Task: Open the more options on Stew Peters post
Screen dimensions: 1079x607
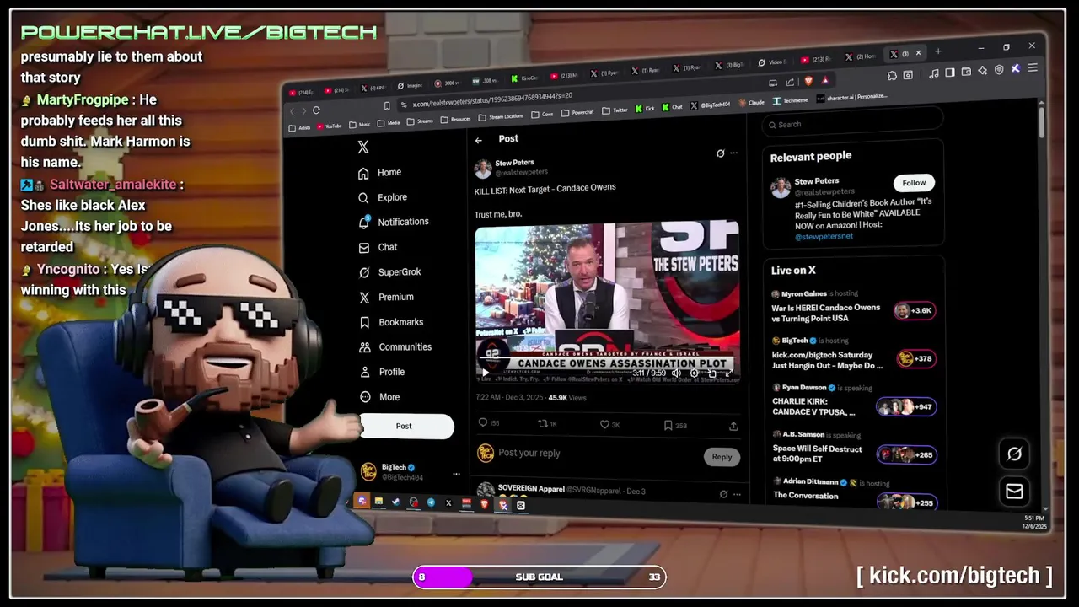Action: 734,153
